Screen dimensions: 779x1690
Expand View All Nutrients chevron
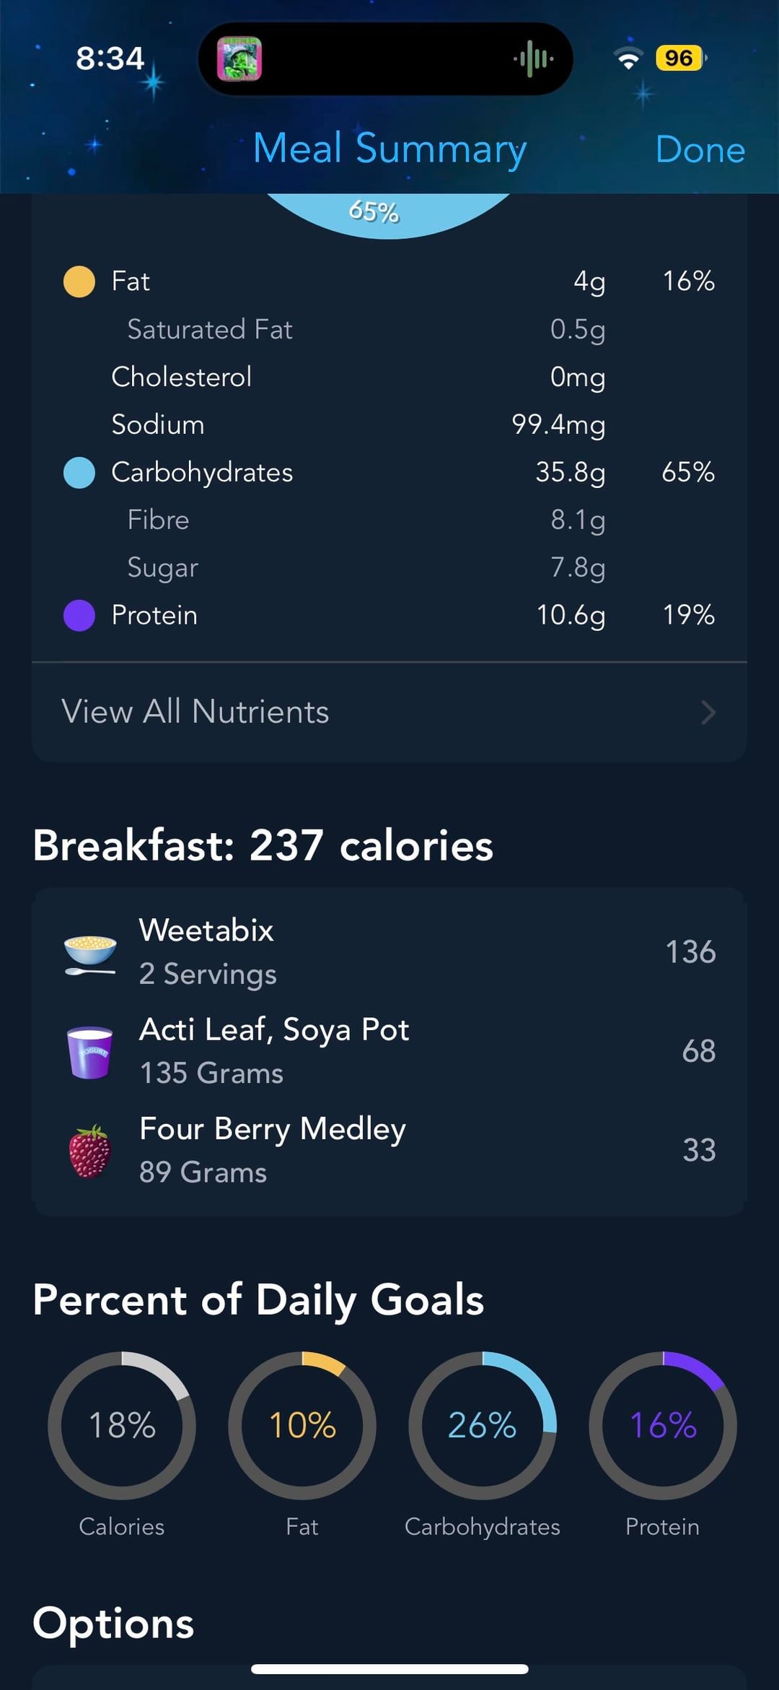click(708, 713)
